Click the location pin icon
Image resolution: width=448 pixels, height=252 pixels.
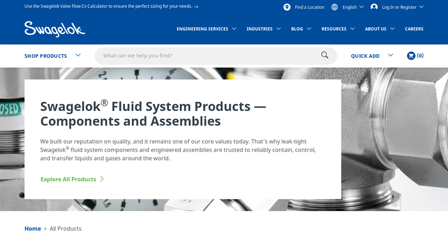287,7
